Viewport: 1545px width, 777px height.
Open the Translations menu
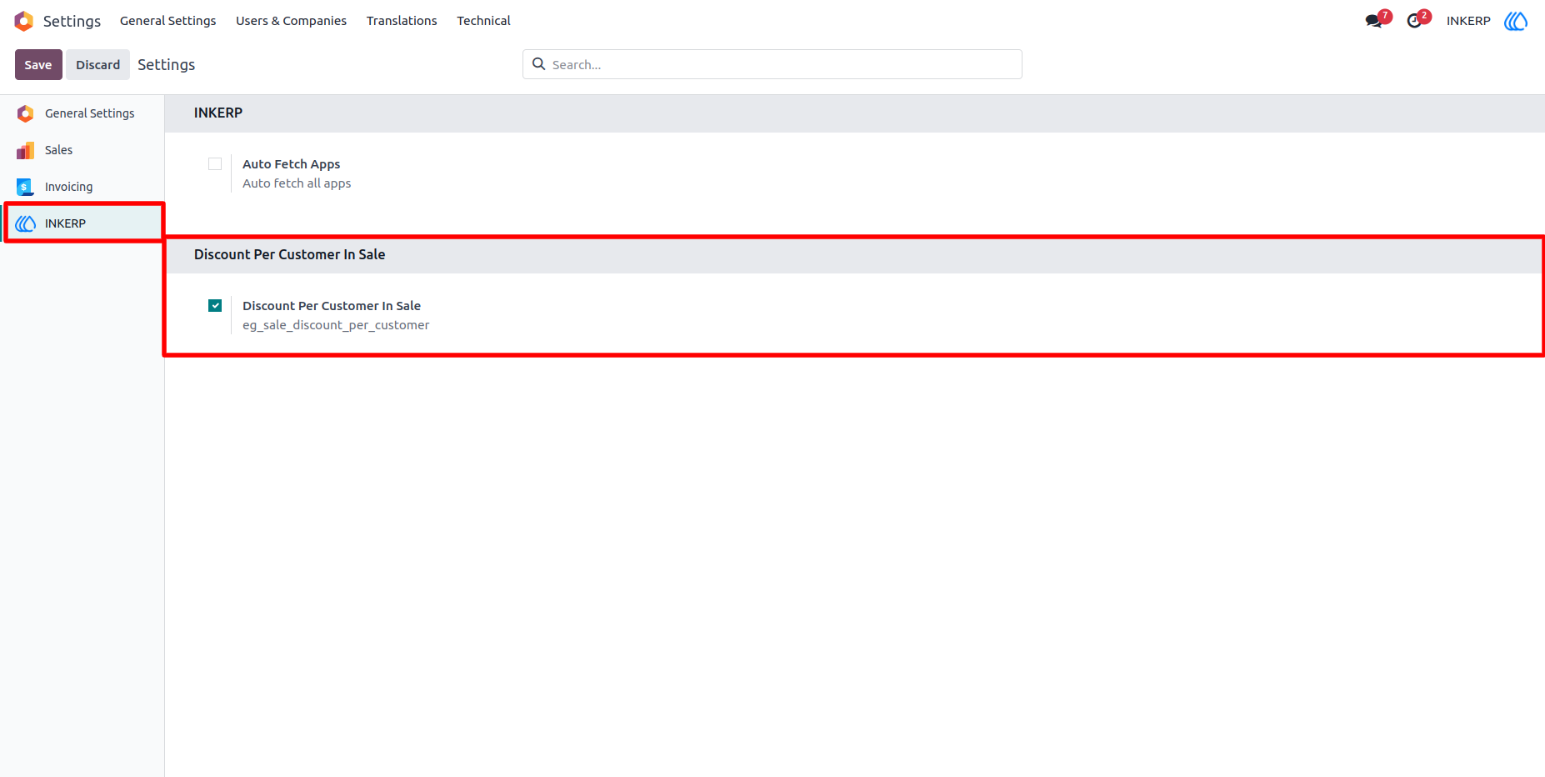(x=402, y=21)
